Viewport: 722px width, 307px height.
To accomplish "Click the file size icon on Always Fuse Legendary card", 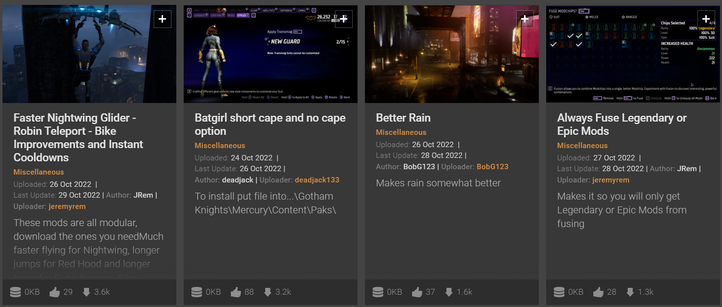I will point(559,292).
